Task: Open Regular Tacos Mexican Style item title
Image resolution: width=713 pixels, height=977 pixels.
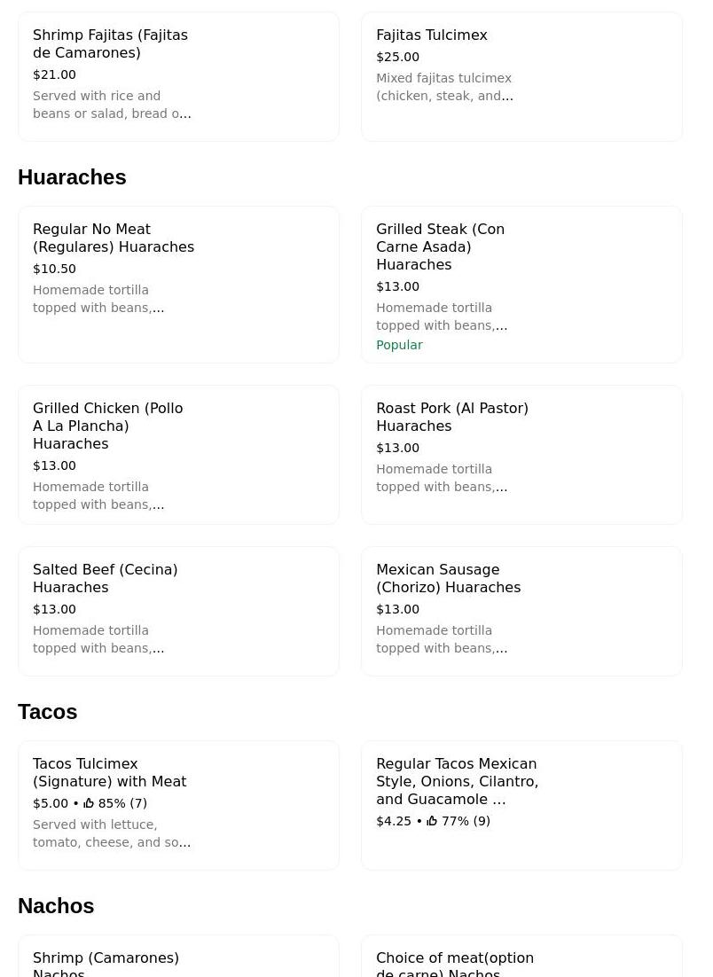Action: click(x=457, y=781)
